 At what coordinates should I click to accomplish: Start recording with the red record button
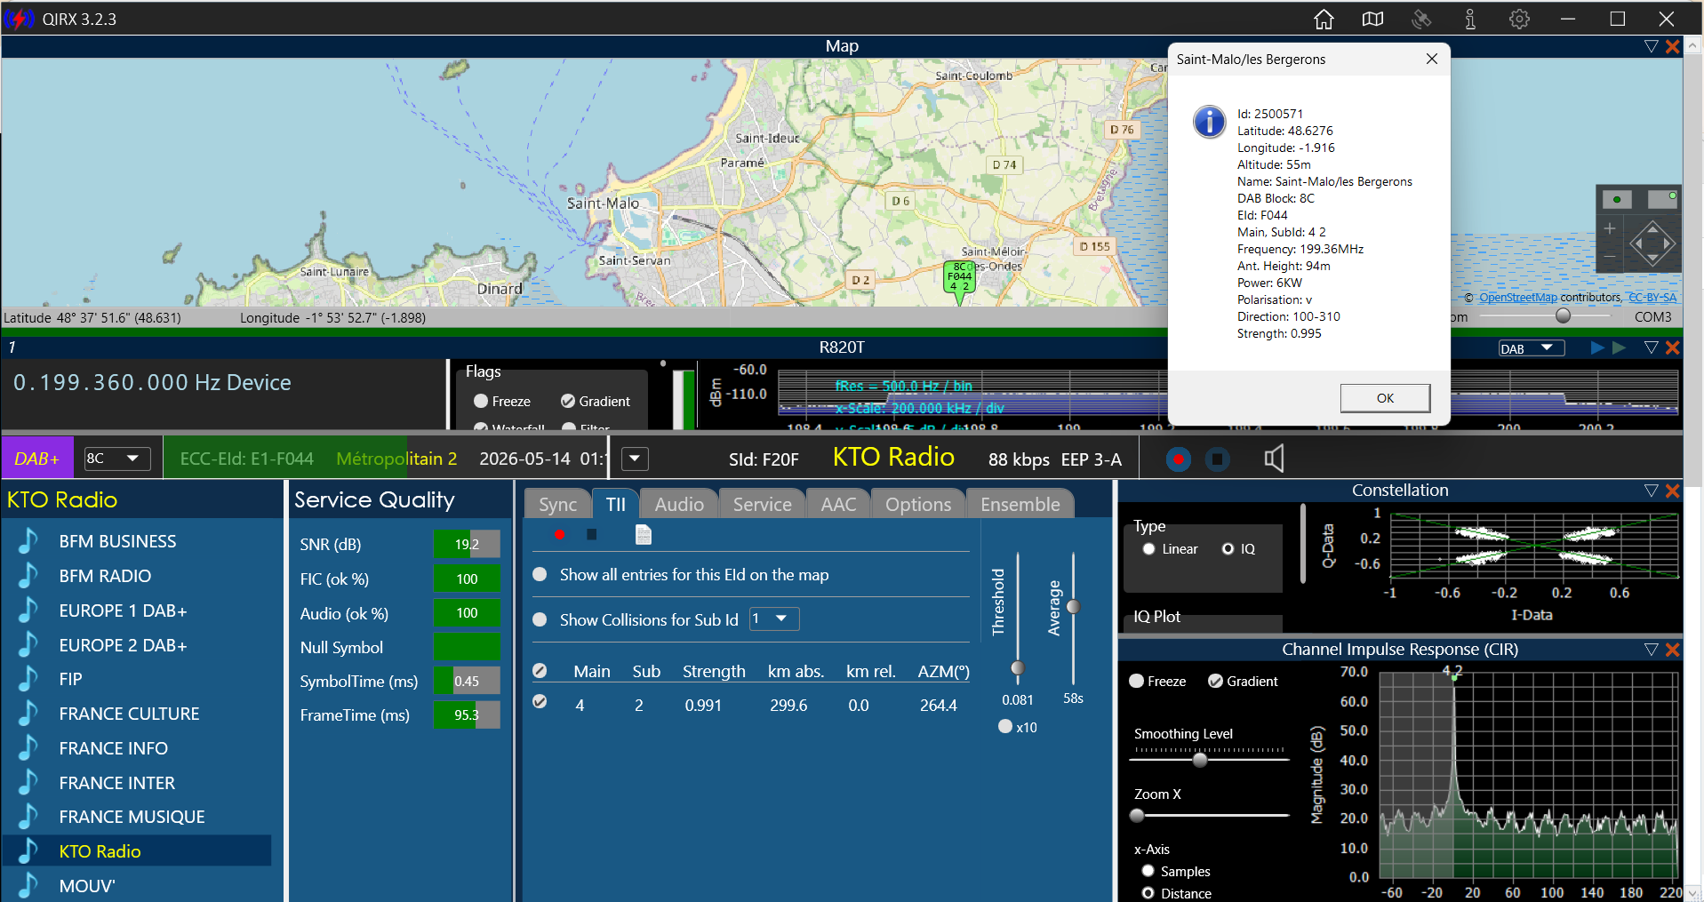pos(1178,459)
